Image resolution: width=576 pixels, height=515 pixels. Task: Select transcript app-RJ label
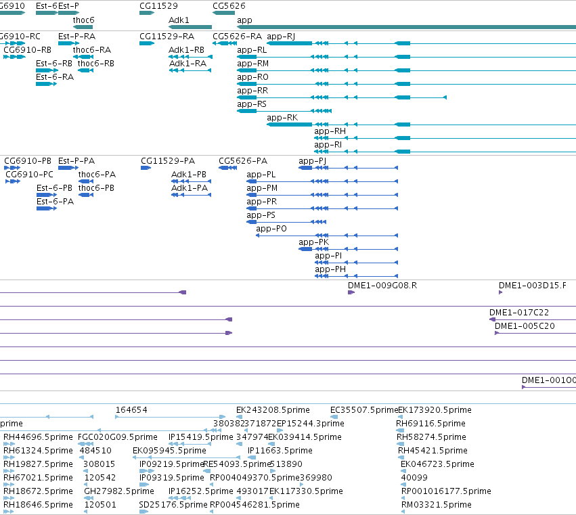click(281, 37)
